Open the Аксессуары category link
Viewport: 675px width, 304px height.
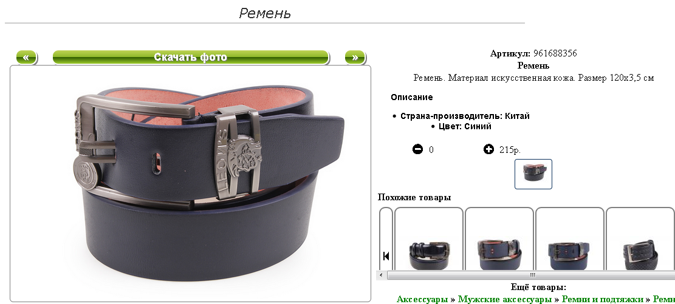tap(422, 299)
